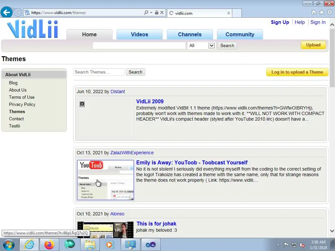Focus the Search Themes input field

99,72
